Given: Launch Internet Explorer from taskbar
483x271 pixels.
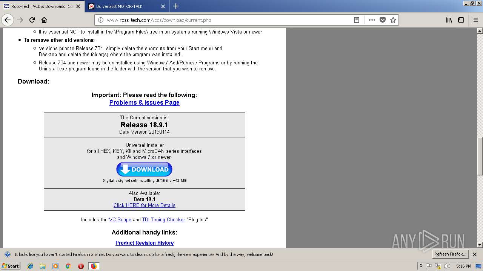Looking at the screenshot, I should coord(31,266).
